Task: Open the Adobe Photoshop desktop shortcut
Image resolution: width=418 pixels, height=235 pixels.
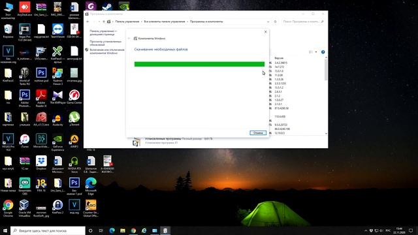Action: (x=25, y=99)
